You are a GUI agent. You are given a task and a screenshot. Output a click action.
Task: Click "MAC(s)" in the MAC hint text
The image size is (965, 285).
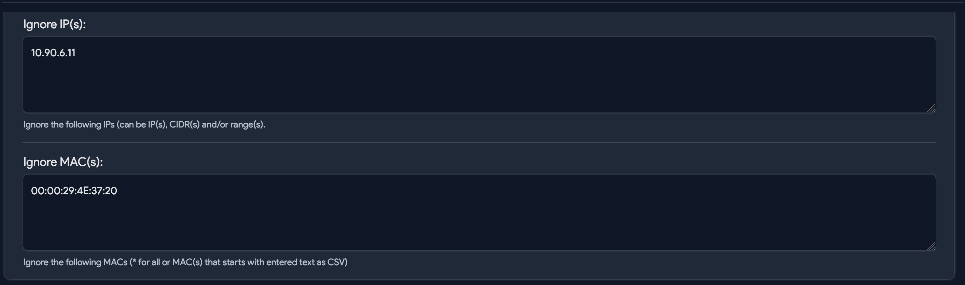[x=187, y=262]
